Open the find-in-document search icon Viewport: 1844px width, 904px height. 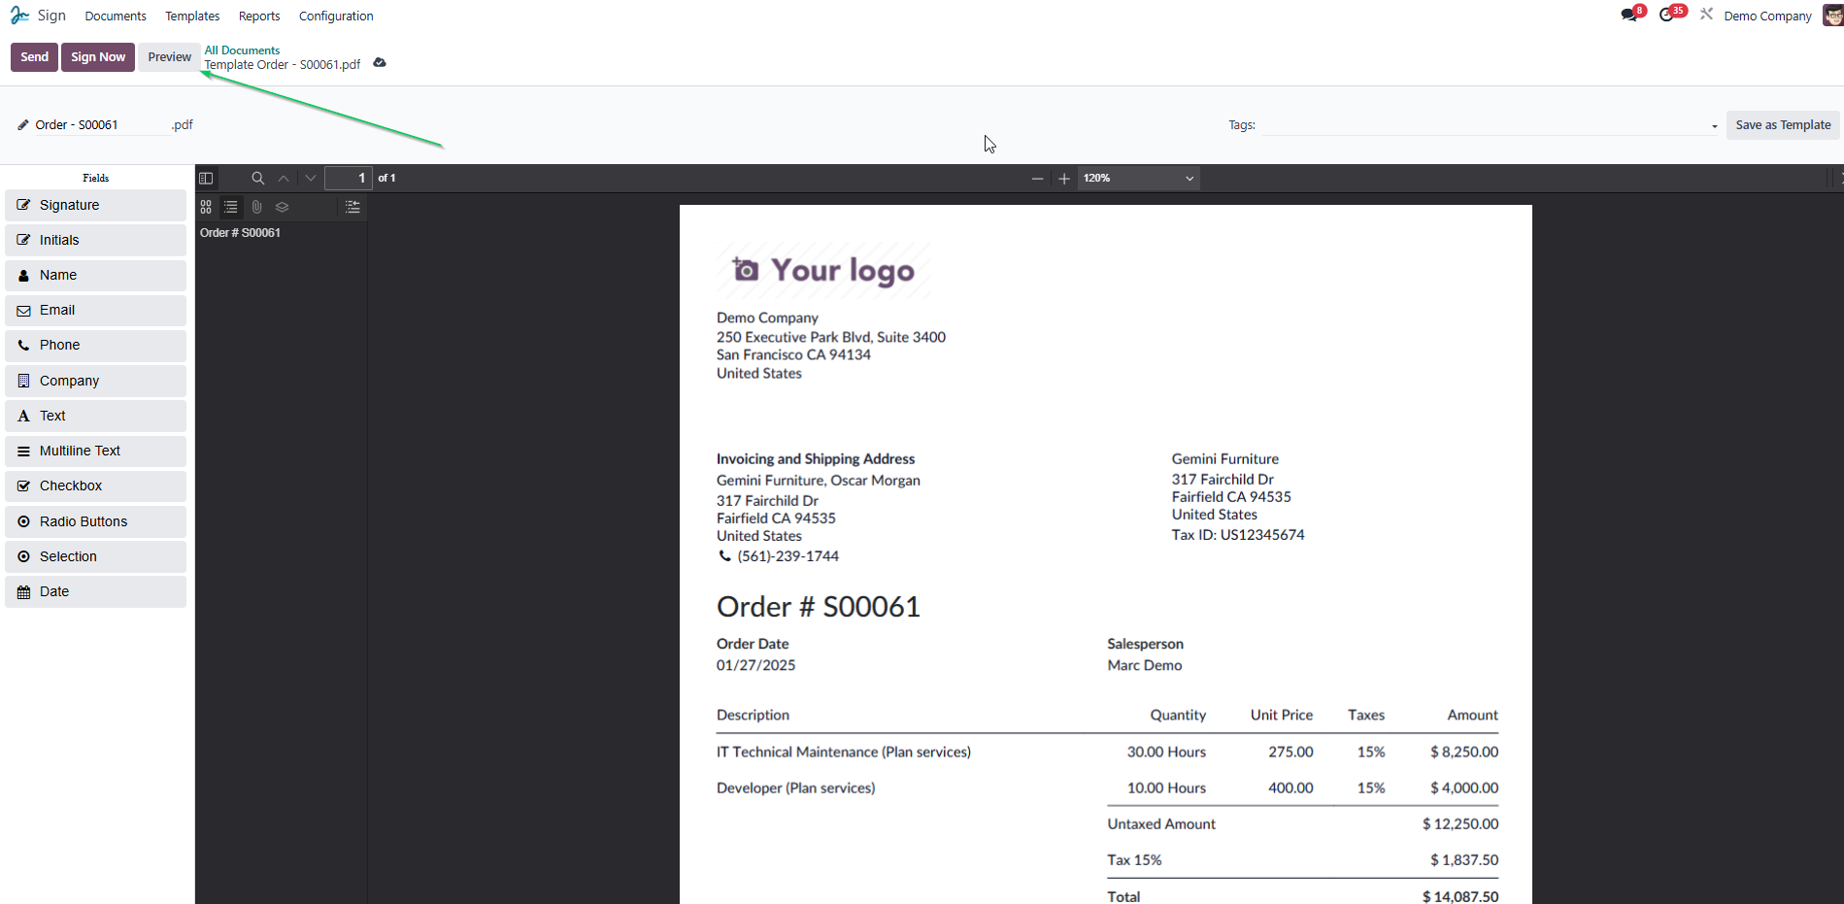pyautogui.click(x=257, y=179)
